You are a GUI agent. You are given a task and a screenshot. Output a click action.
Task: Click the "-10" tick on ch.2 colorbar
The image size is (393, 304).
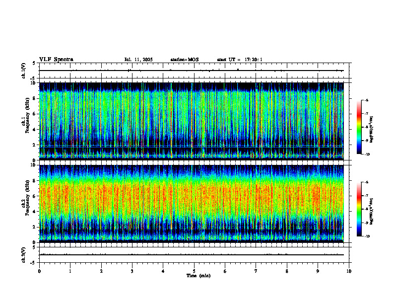(x=367, y=236)
